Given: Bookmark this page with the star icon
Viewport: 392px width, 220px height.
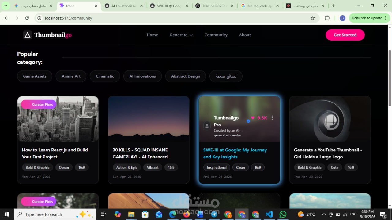Looking at the screenshot, I should pyautogui.click(x=313, y=18).
